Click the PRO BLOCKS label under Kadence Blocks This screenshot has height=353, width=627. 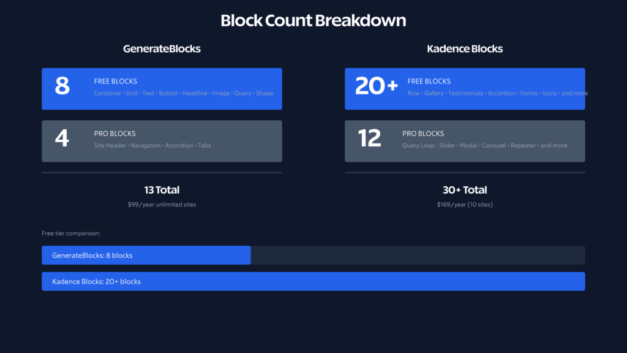pos(423,134)
